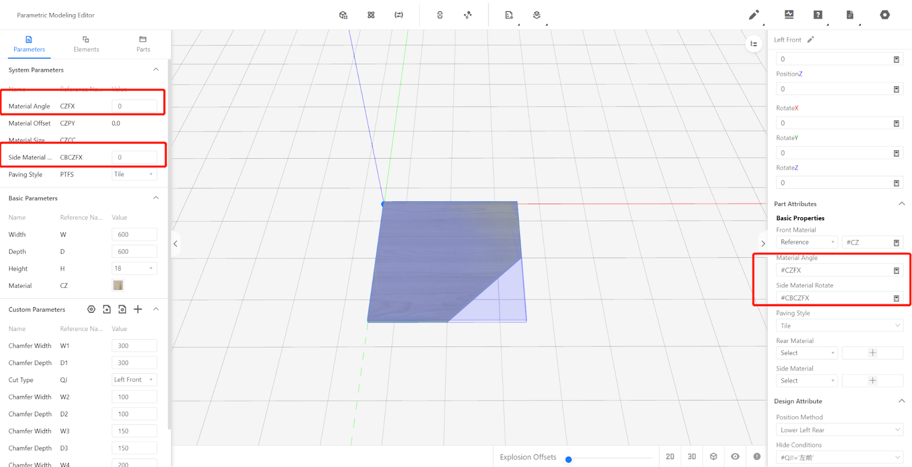Click the rename pencil next to Left Front

tap(811, 40)
